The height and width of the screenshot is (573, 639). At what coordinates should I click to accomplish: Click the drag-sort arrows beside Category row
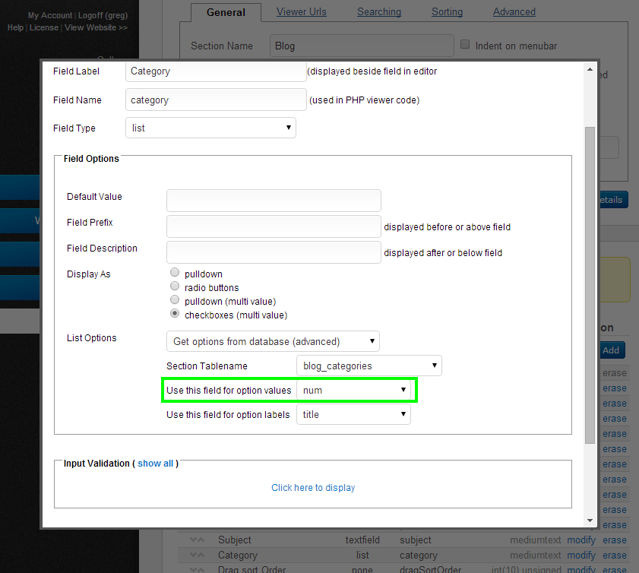coord(198,556)
